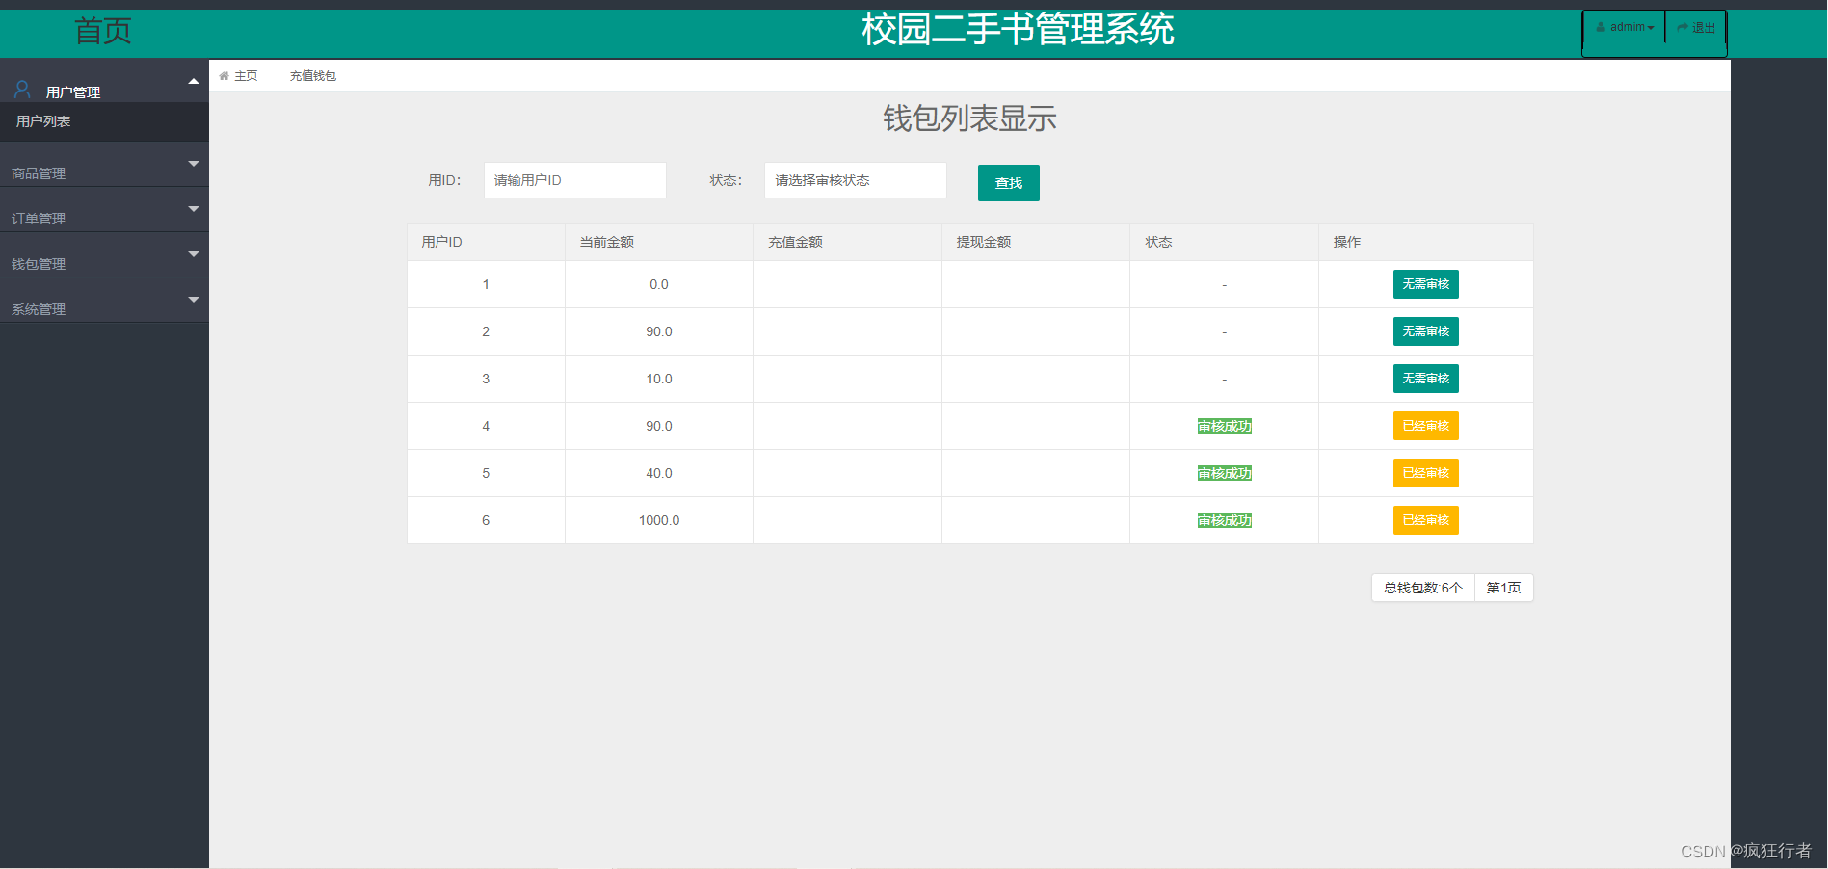
Task: Click the 0.0 amount cell
Action: (x=659, y=284)
